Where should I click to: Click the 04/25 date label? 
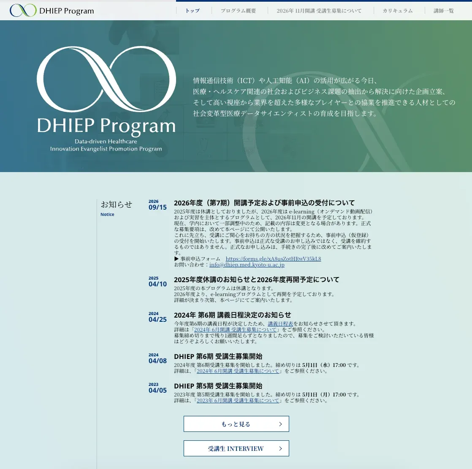[157, 320]
